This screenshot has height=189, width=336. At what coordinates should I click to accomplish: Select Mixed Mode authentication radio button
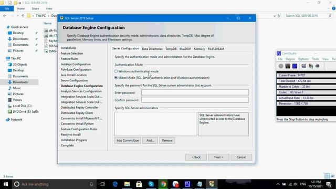point(116,78)
